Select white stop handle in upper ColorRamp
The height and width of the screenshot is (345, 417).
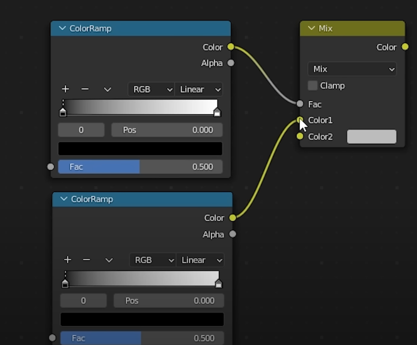pos(217,112)
